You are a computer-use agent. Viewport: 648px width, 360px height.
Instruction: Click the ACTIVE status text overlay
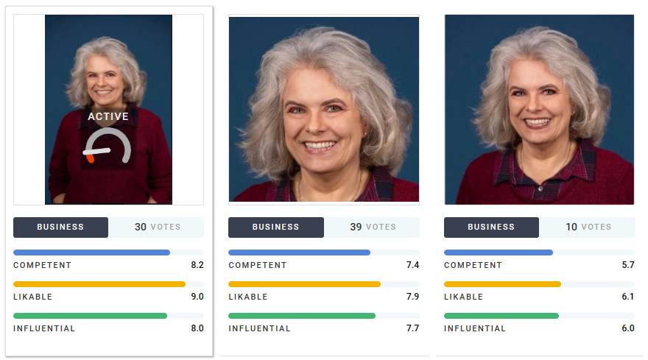click(x=108, y=116)
